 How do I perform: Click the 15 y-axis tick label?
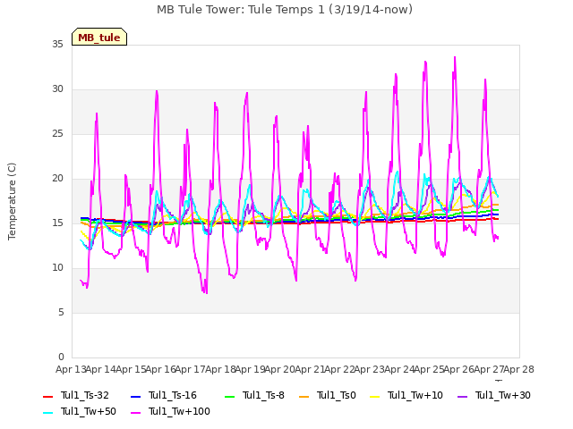[x=57, y=223]
